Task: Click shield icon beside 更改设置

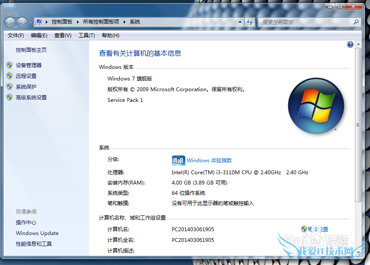Action: tap(304, 229)
